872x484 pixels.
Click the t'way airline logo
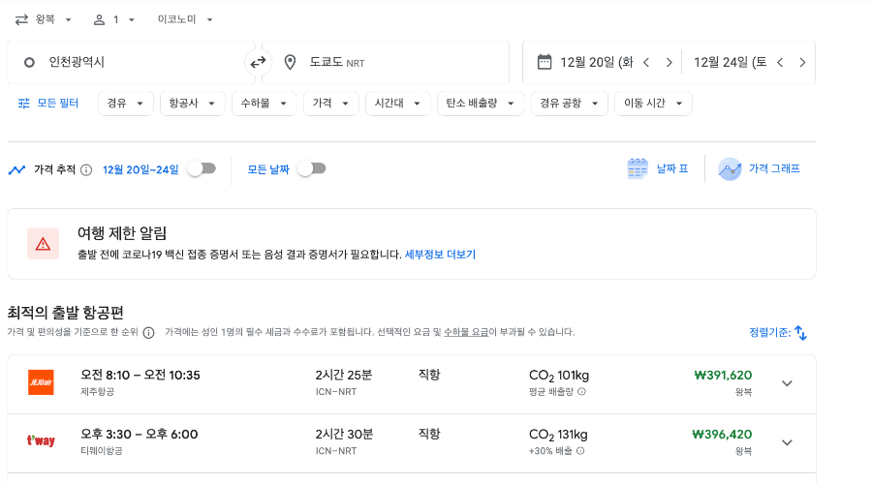41,441
